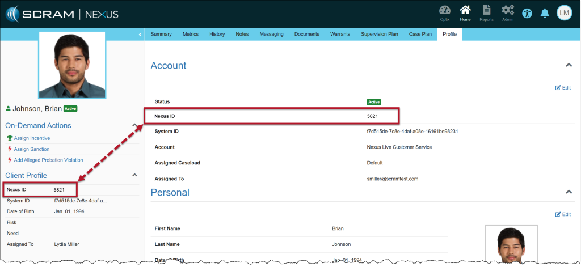Switch to the Warrants tab
The image size is (581, 267).
(x=340, y=35)
